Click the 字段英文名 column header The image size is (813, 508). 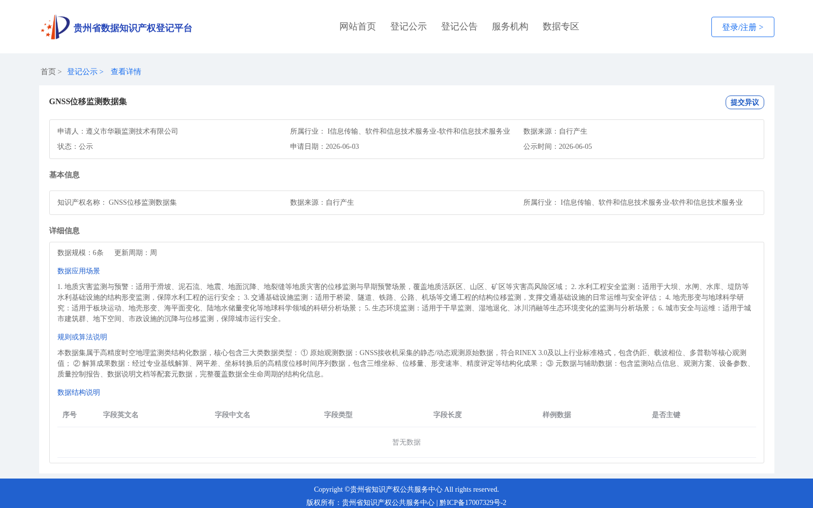tap(121, 415)
